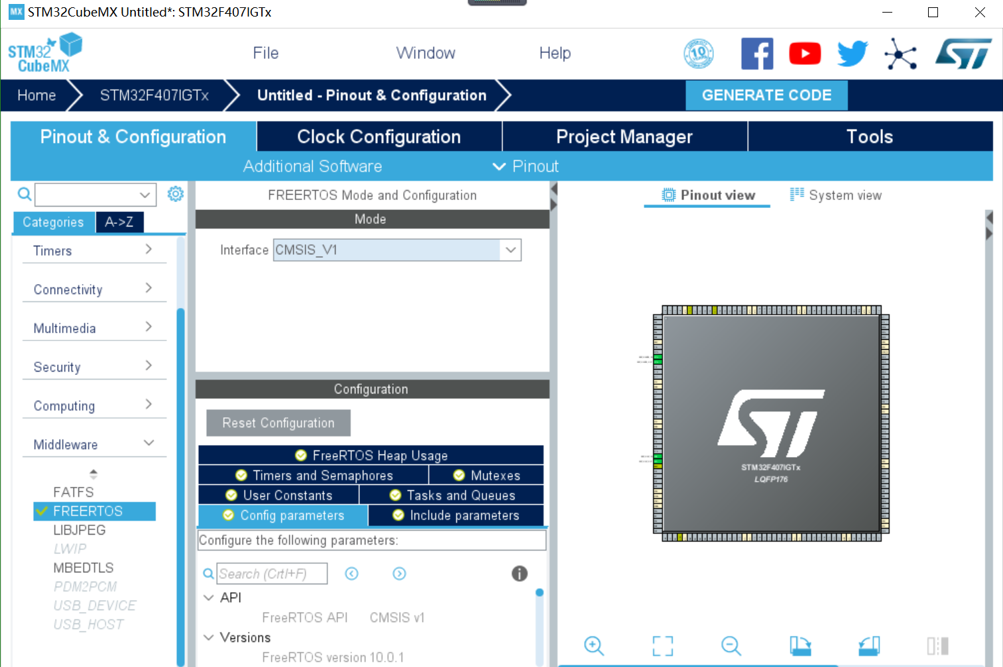Click the GENERATE CODE button
This screenshot has width=1003, height=667.
point(766,95)
